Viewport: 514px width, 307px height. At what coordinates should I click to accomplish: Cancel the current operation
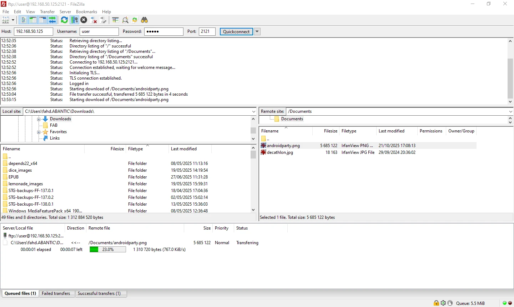tap(84, 20)
